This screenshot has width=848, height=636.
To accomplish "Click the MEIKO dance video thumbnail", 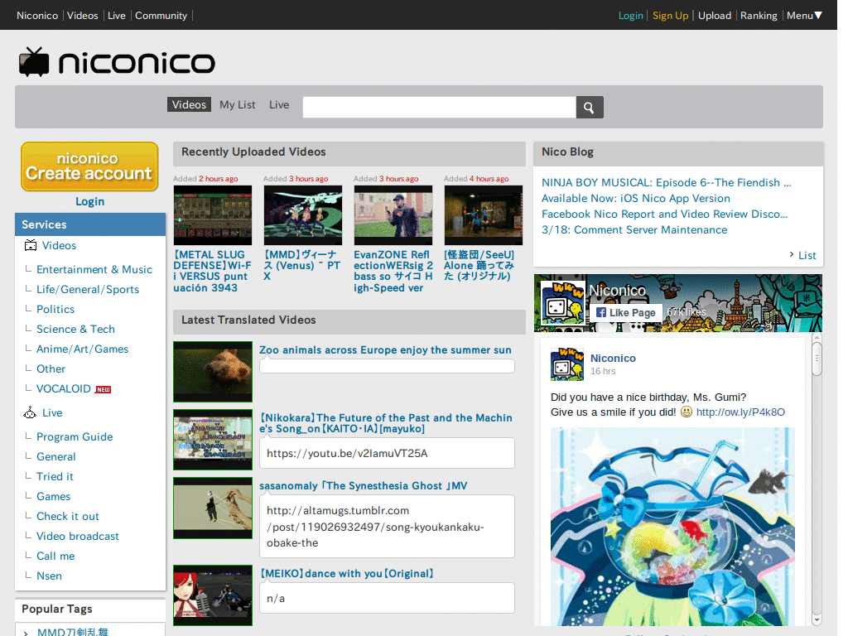I will coord(213,595).
